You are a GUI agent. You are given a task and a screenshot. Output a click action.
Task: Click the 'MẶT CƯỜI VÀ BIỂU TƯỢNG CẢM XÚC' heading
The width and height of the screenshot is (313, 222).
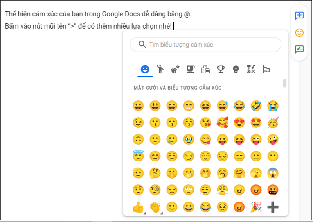pyautogui.click(x=178, y=88)
